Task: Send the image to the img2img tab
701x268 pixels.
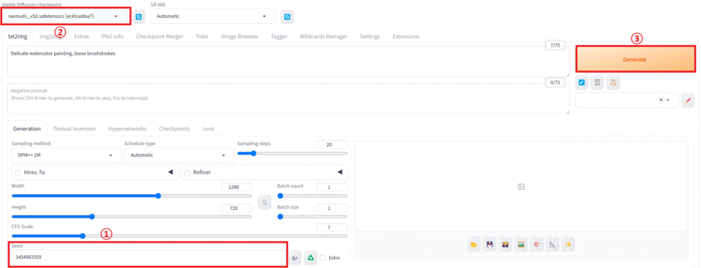Action: [x=521, y=244]
